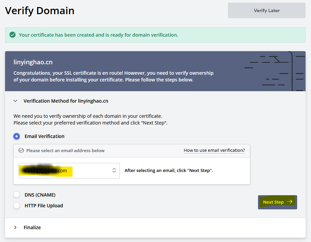Image resolution: width=311 pixels, height=242 pixels.
Task: Click the up-down arrows on email selector
Action: tap(114, 170)
